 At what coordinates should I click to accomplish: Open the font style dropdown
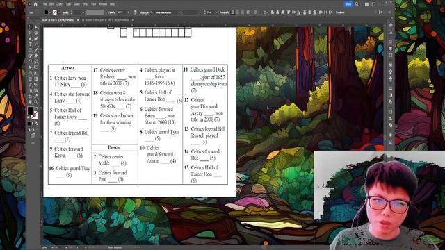pos(200,12)
